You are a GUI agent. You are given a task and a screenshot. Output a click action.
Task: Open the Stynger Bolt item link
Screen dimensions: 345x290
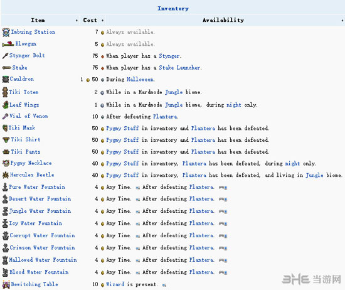(x=27, y=55)
